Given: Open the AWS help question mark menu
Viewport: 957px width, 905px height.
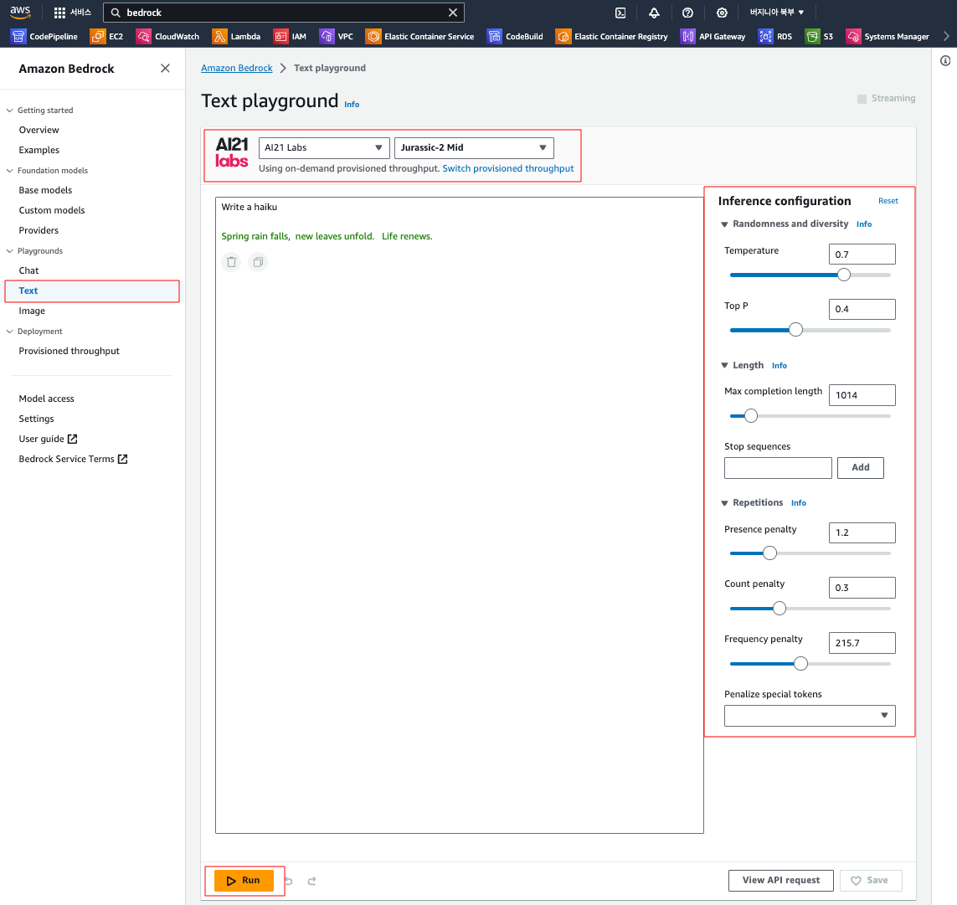Looking at the screenshot, I should pyautogui.click(x=687, y=13).
